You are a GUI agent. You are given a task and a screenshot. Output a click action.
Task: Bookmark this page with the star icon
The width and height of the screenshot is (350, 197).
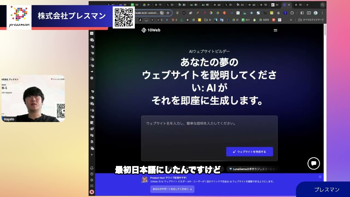168,13
